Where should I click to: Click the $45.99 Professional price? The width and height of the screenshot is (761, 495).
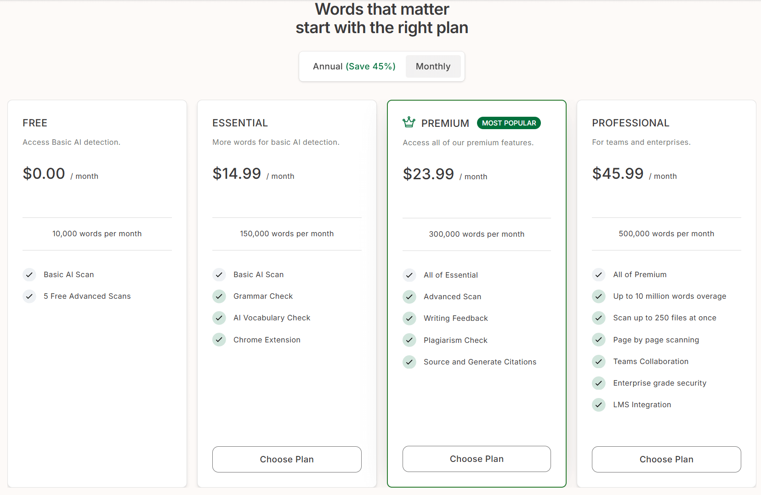point(618,174)
